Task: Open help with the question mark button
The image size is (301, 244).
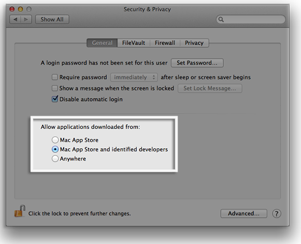Action: pos(277,213)
